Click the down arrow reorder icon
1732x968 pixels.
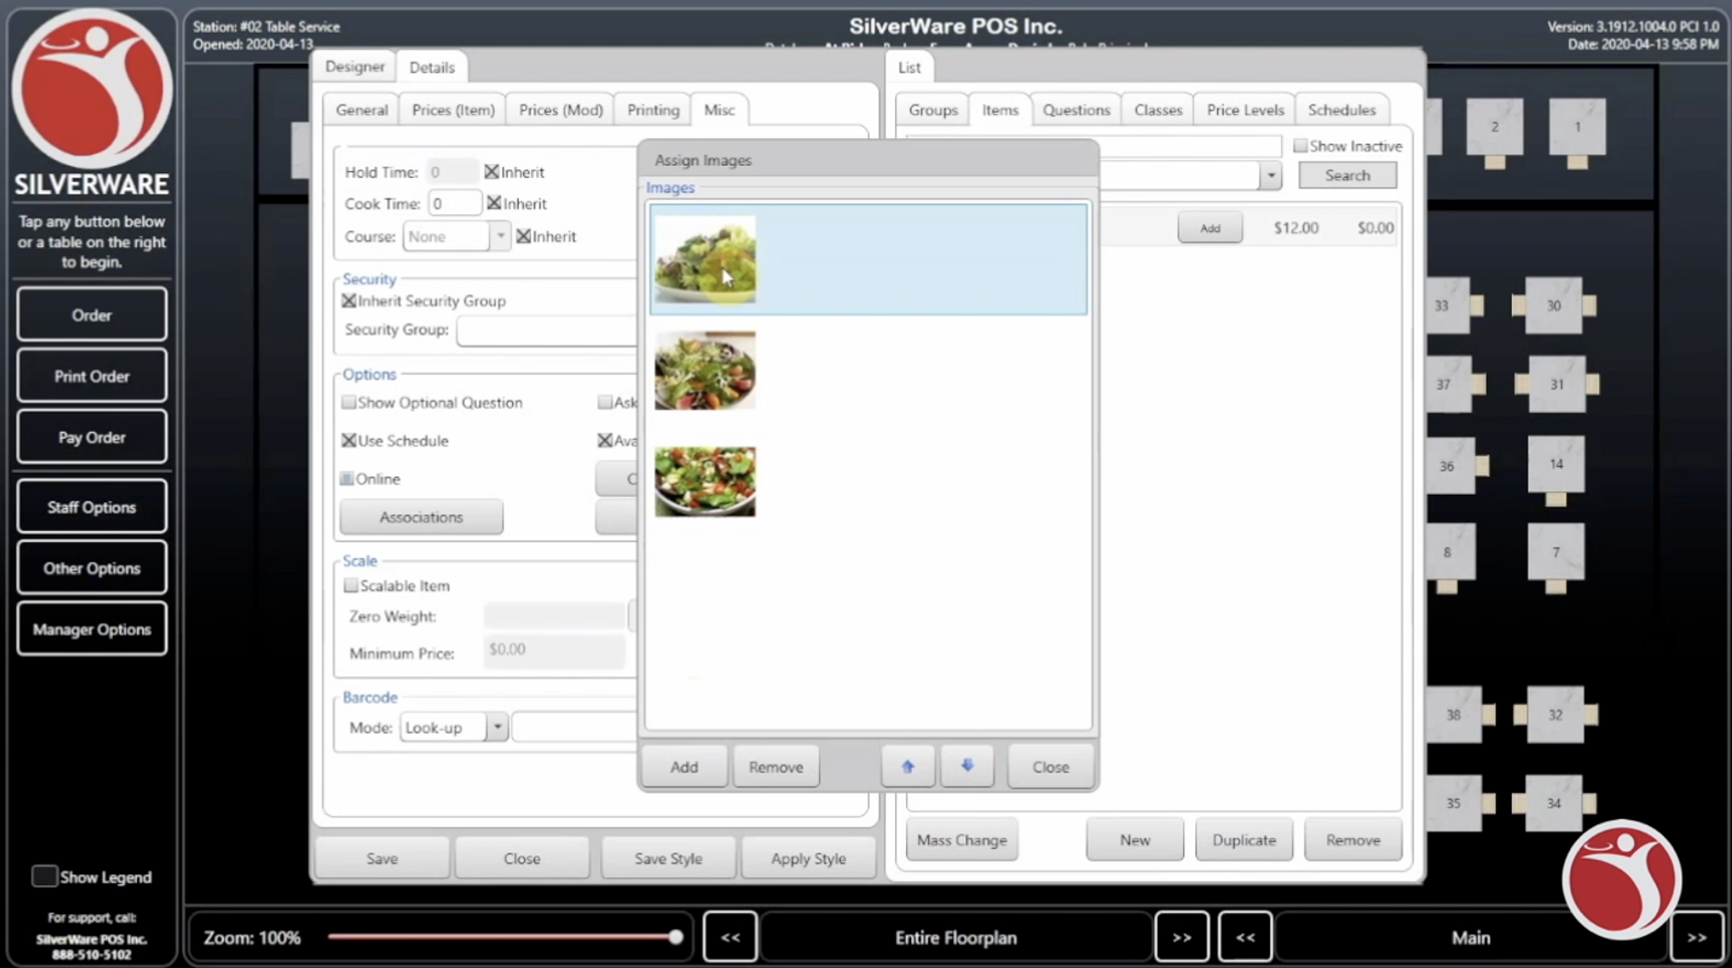pos(967,766)
